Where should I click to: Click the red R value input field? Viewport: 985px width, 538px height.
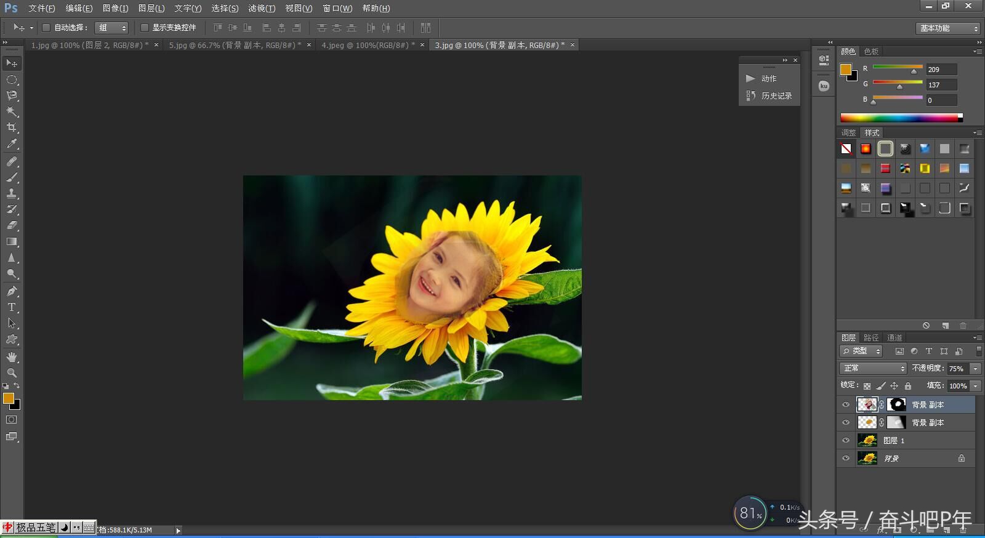[x=941, y=70]
